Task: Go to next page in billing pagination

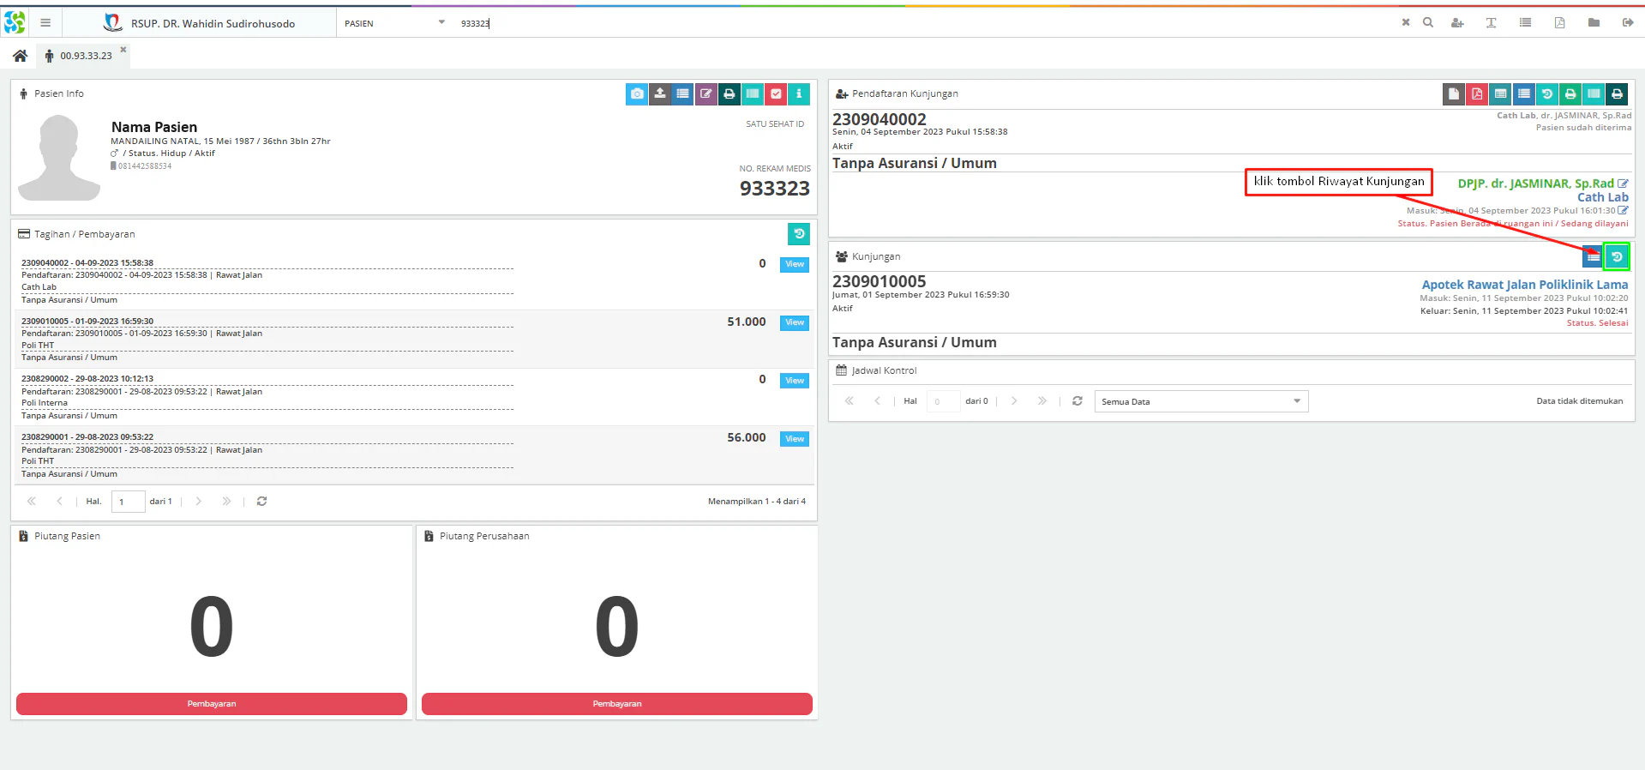Action: tap(199, 501)
